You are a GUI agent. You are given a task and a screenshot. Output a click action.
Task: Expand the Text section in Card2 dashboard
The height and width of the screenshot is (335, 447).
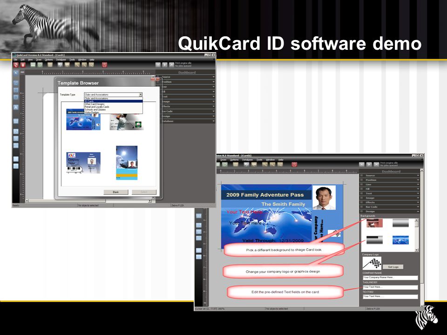(390, 194)
